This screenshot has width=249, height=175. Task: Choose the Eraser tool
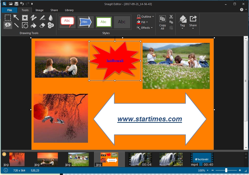(42, 25)
